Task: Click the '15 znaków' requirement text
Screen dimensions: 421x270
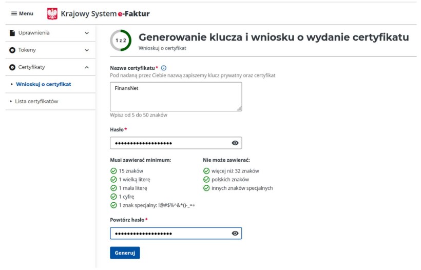Action: pyautogui.click(x=131, y=171)
